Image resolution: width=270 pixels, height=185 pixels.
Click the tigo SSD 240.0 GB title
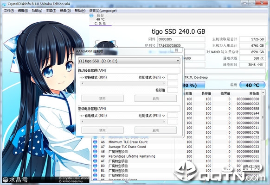pos(179,31)
